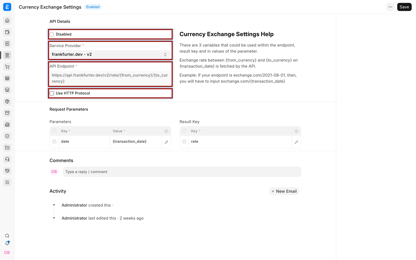Image resolution: width=416 pixels, height=260 pixels.
Task: Open the DB user avatar in sidebar
Action: click(x=7, y=253)
